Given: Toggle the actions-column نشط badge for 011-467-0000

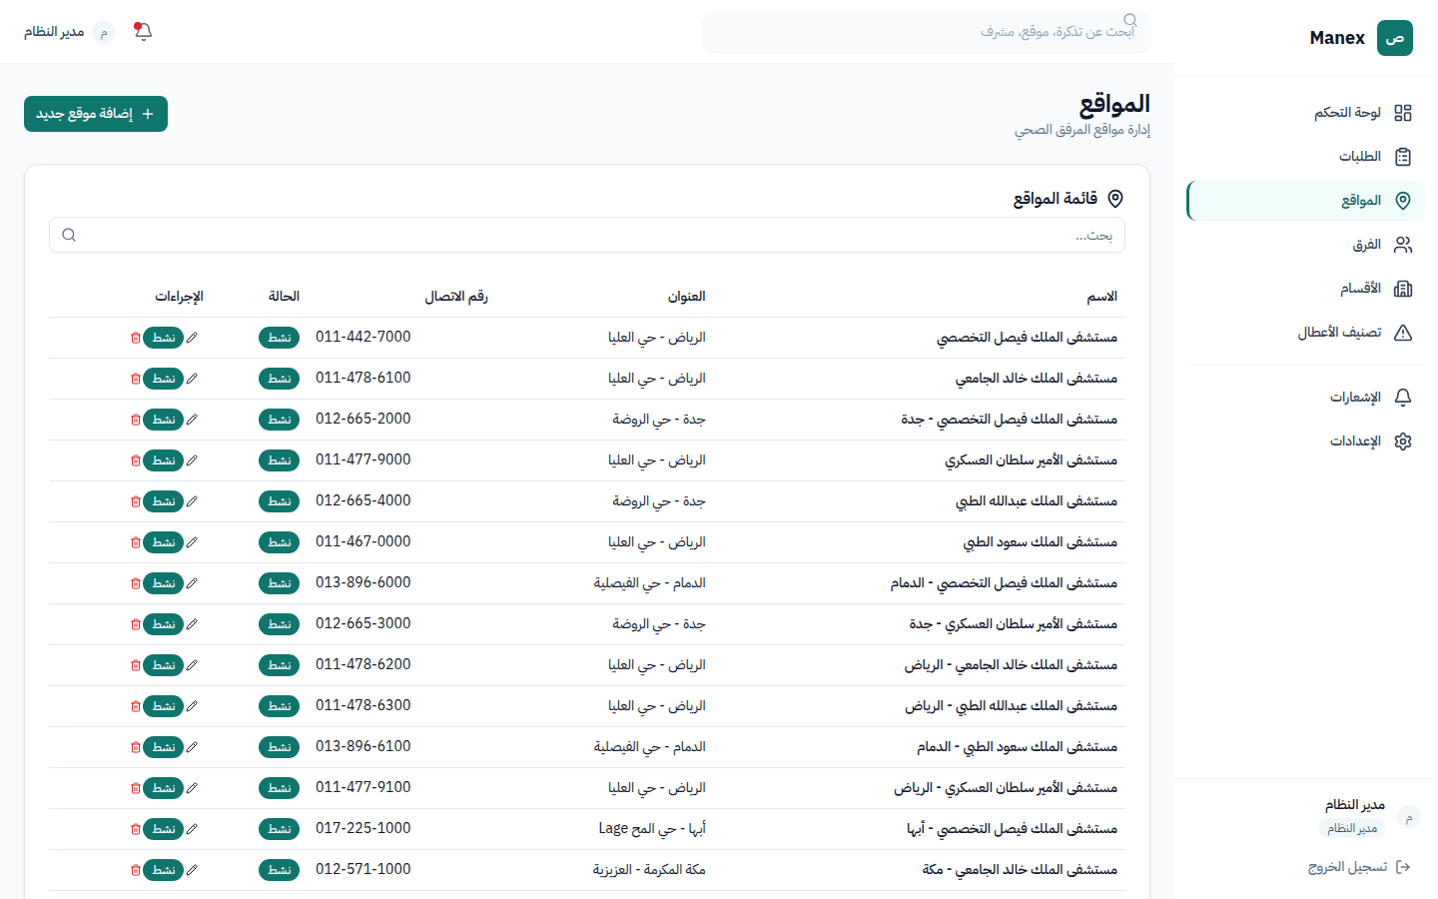Looking at the screenshot, I should (164, 542).
